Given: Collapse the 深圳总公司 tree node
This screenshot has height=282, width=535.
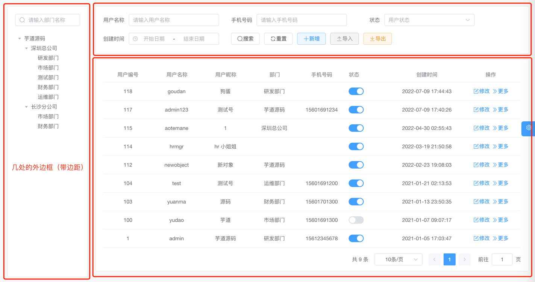Looking at the screenshot, I should (26, 48).
